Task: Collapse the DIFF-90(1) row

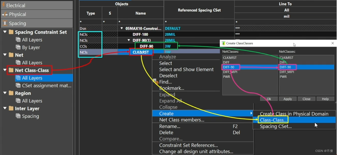Action: click(129, 40)
